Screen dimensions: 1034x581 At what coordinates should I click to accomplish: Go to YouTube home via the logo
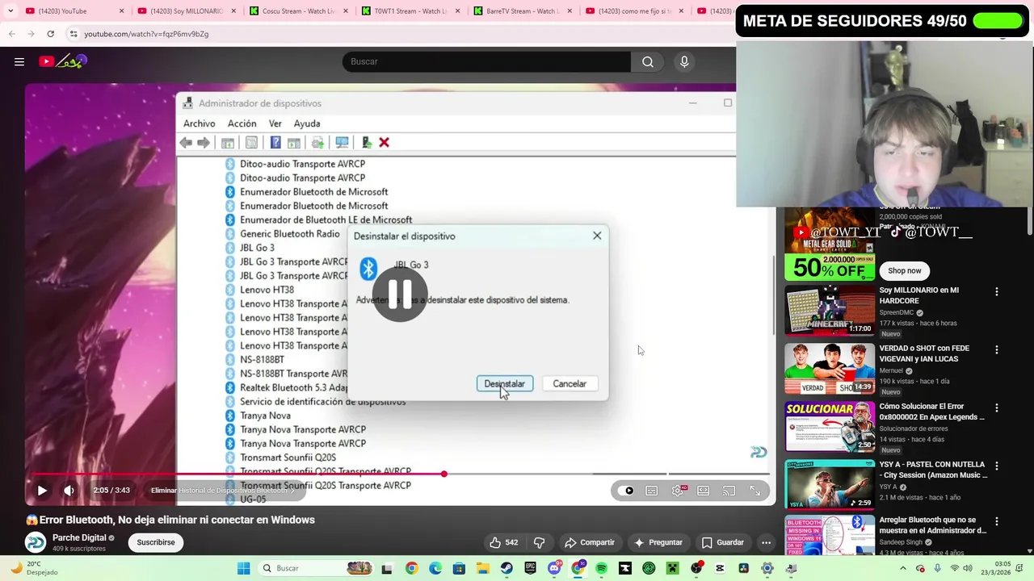coord(62,61)
